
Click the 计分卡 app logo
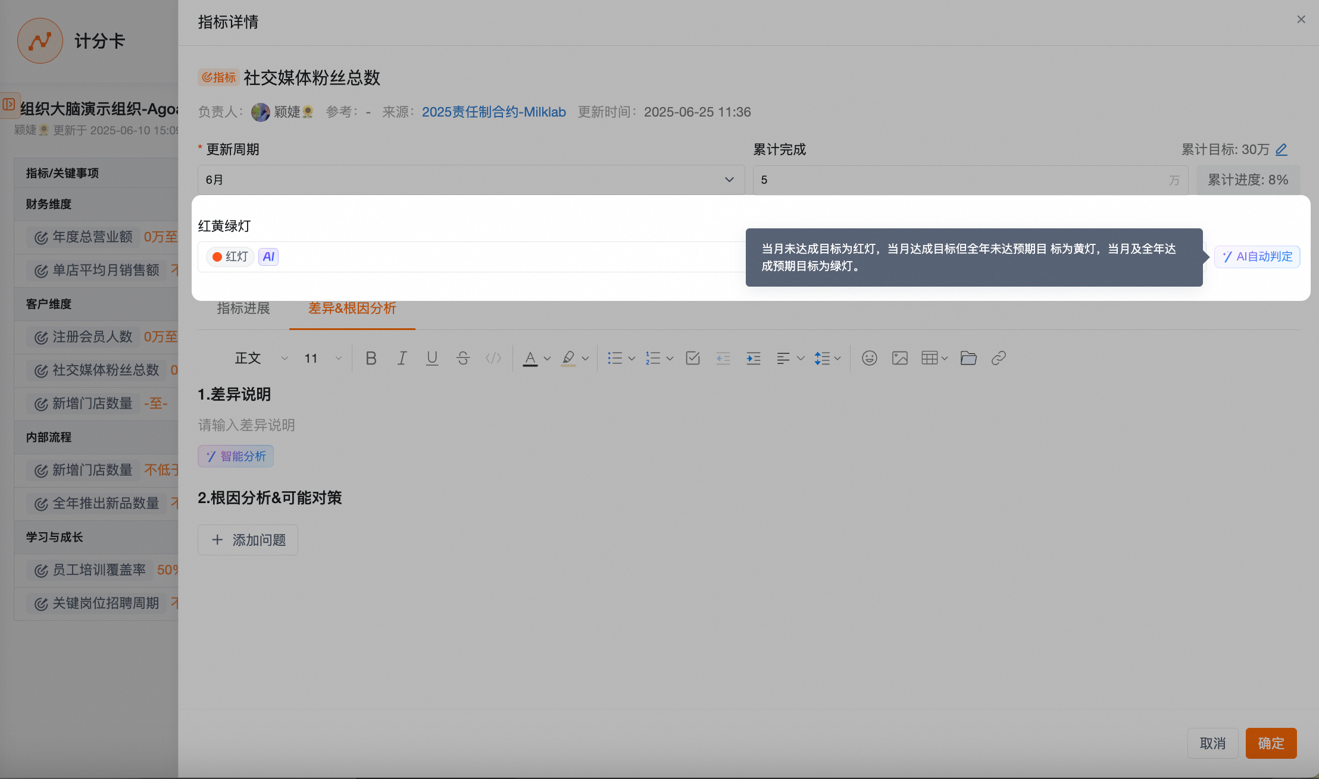coord(40,40)
